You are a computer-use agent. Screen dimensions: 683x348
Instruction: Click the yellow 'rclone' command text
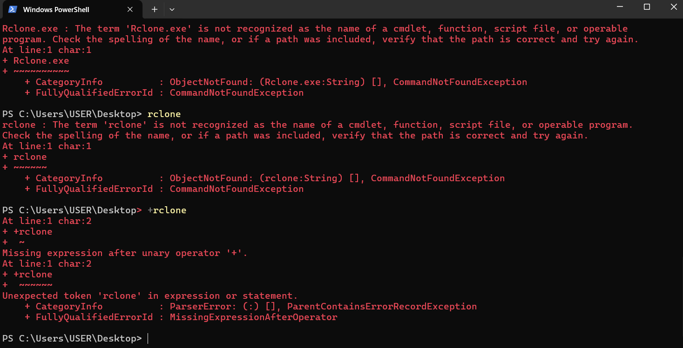(164, 114)
